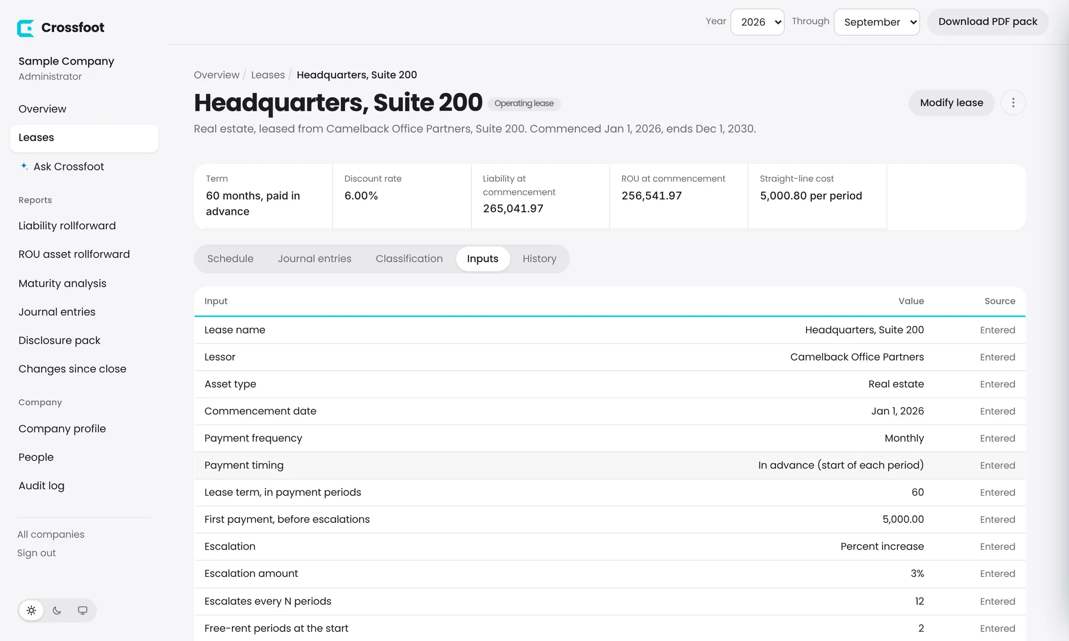This screenshot has width=1069, height=641.
Task: Click the Sample Company name
Action: 66,61
